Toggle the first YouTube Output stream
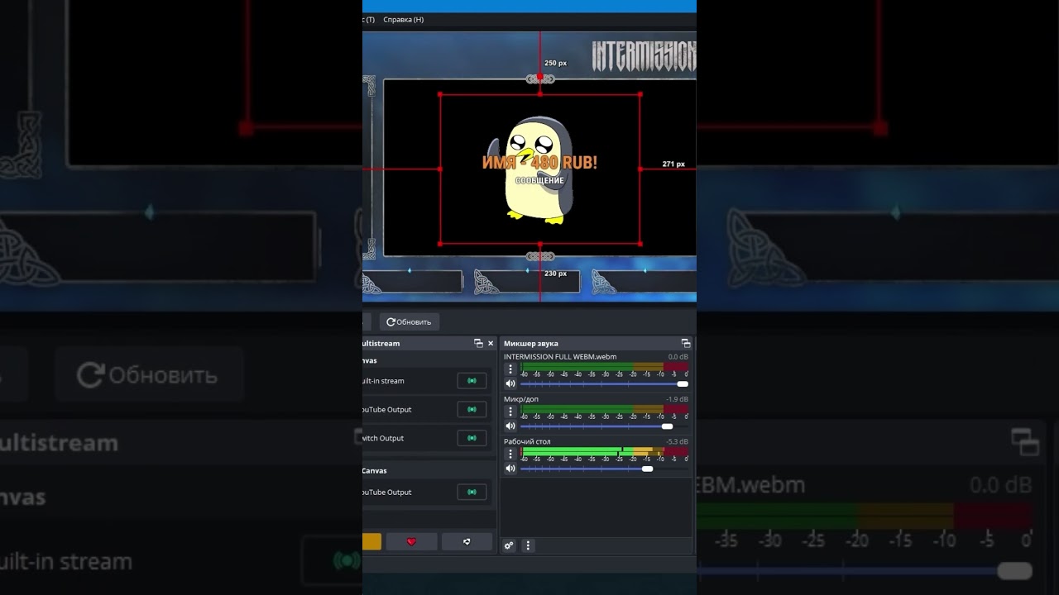 tap(472, 409)
